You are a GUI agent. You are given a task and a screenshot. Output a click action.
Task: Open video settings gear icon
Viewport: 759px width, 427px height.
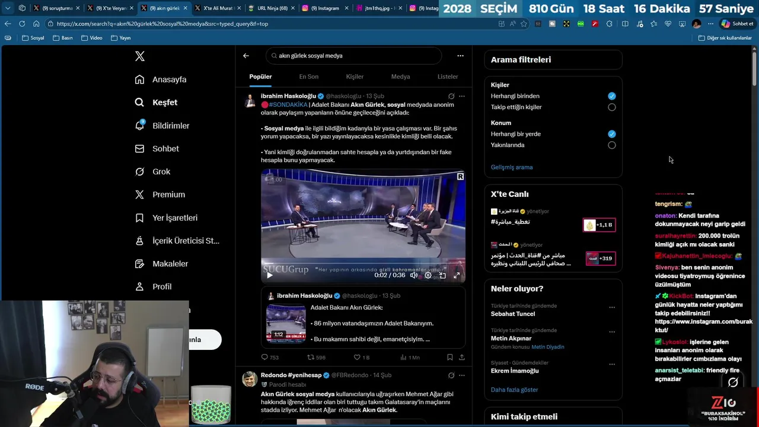click(x=428, y=275)
